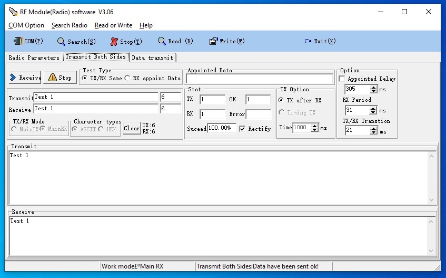
Task: Choose TX after RX option
Action: pyautogui.click(x=281, y=100)
